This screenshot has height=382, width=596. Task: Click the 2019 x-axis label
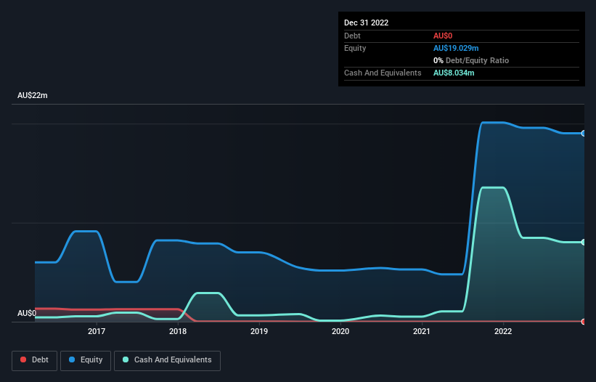259,331
